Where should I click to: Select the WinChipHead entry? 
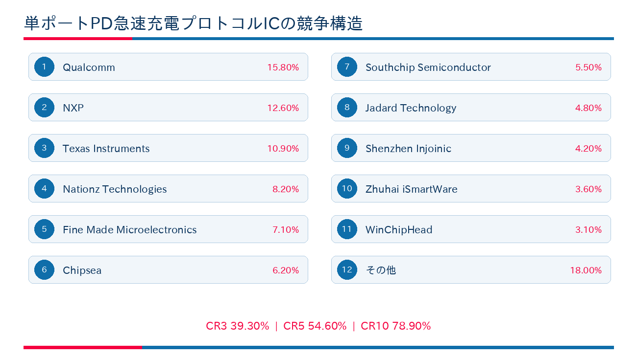pos(471,229)
